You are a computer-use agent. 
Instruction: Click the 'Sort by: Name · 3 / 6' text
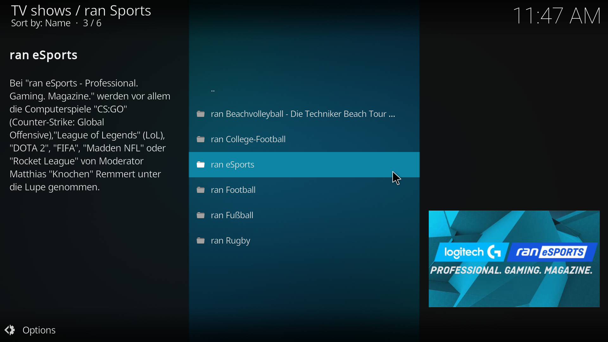click(56, 23)
